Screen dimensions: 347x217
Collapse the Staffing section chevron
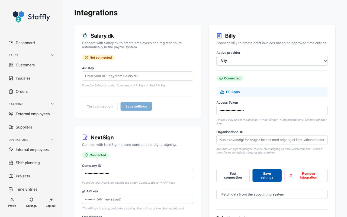[x=52, y=104]
